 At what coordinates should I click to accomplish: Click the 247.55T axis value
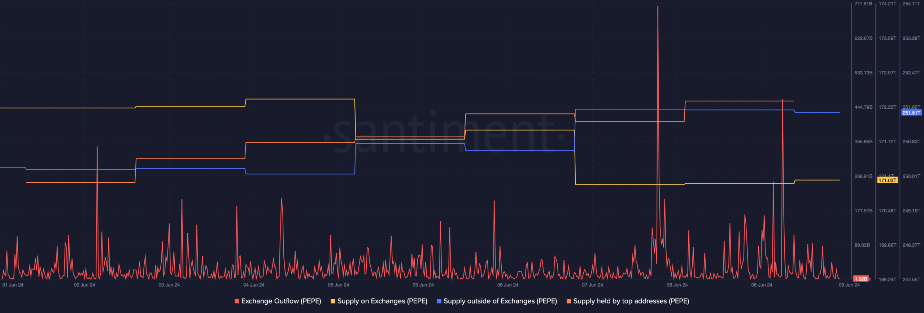click(911, 279)
